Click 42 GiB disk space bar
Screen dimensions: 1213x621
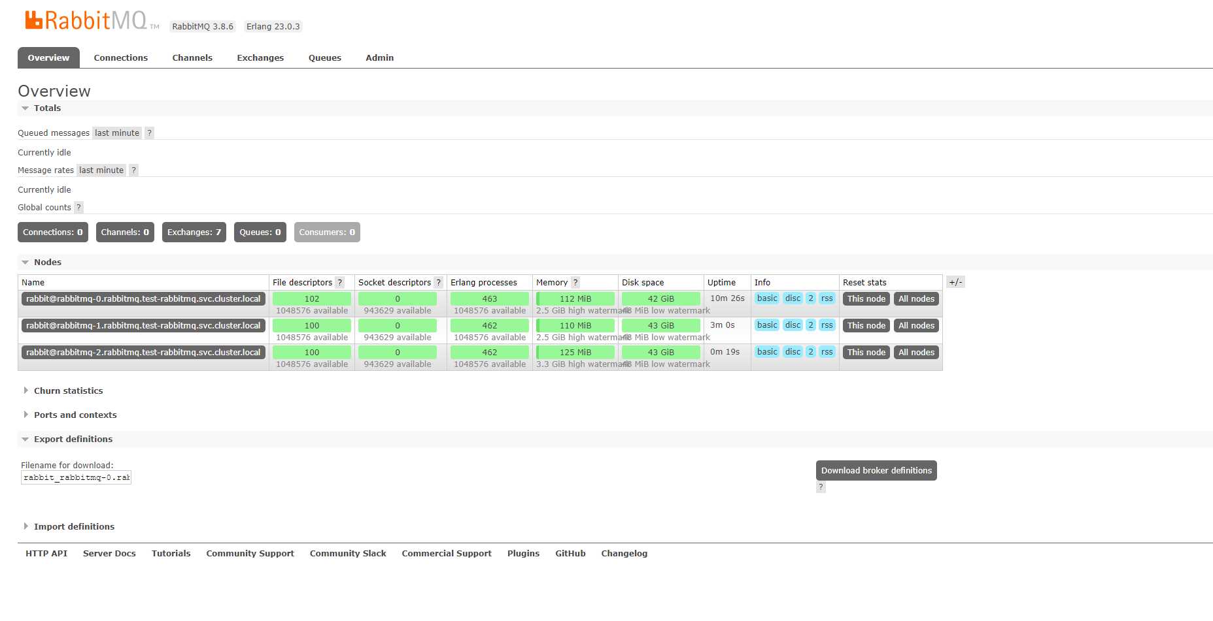(661, 299)
